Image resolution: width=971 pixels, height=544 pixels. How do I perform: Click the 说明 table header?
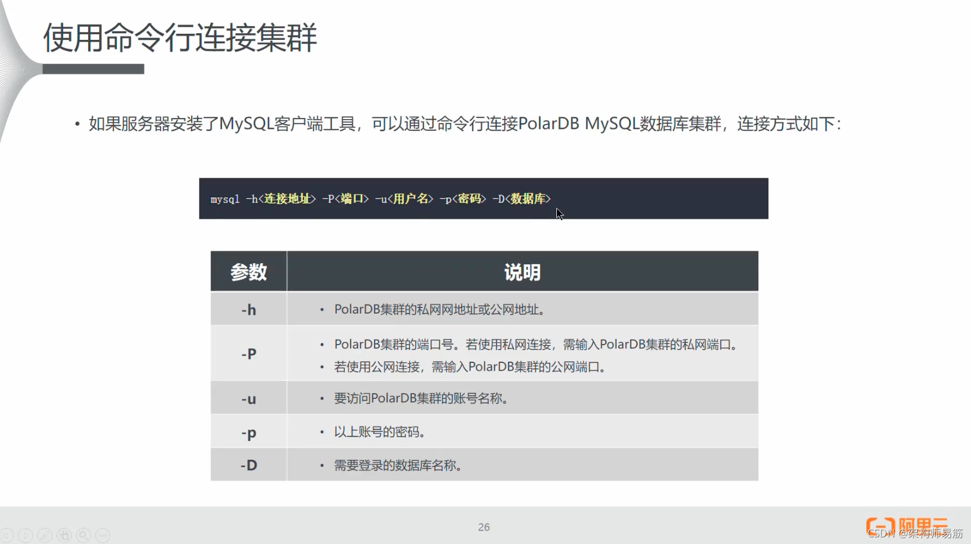click(523, 271)
